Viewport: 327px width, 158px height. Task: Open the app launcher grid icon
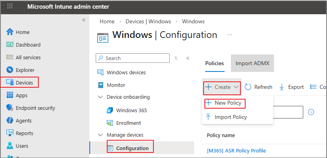10,6
